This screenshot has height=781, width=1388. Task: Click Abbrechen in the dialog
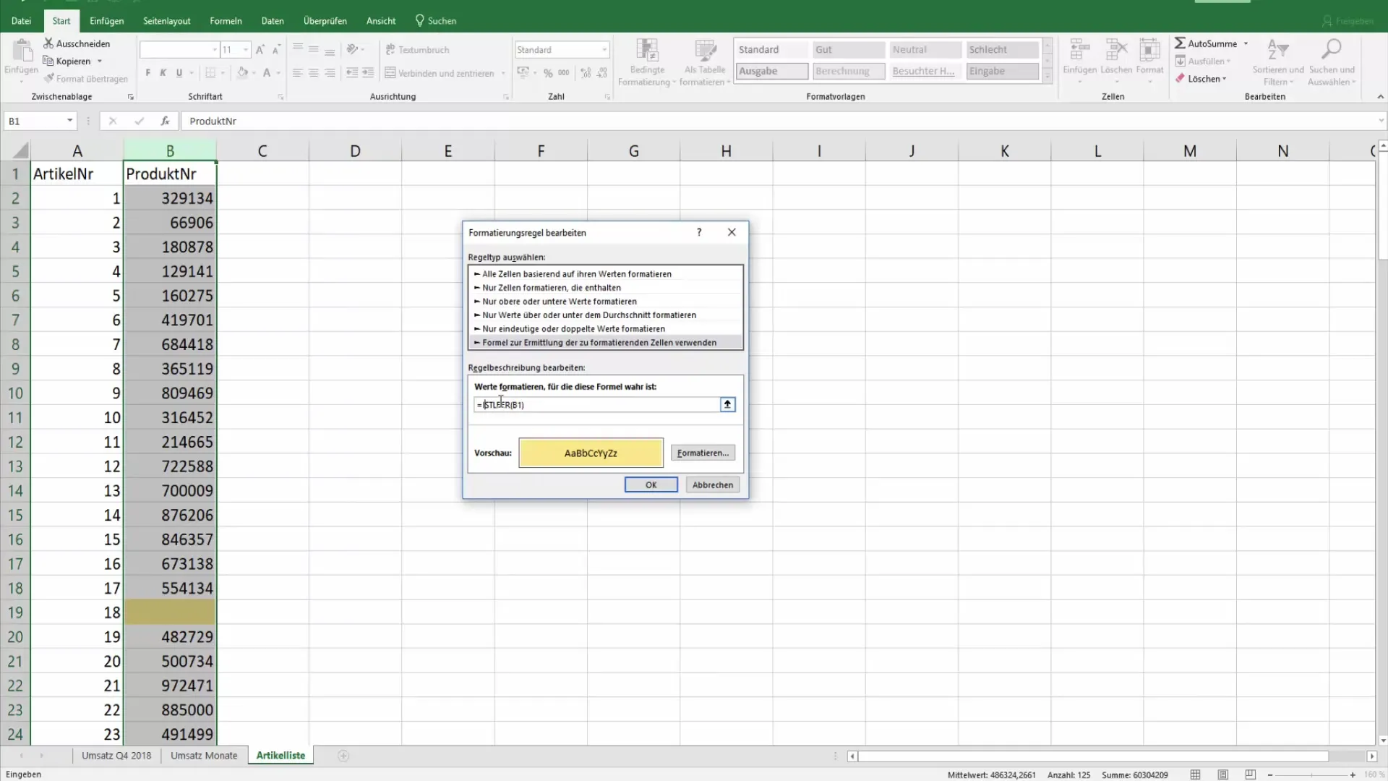(713, 485)
